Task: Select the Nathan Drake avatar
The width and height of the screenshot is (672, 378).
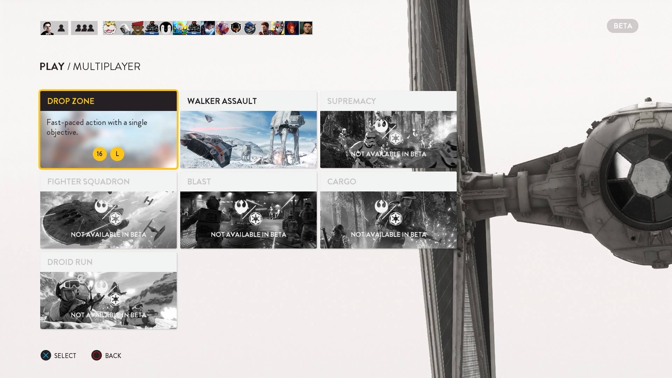Action: (x=264, y=28)
